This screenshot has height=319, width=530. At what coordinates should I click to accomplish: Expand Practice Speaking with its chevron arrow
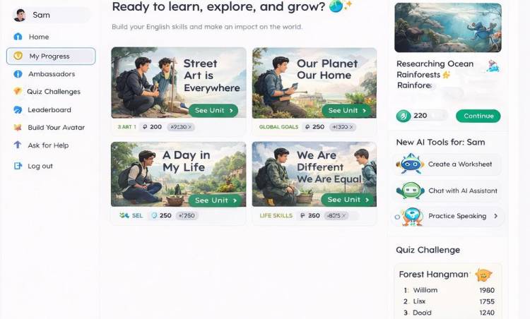pos(495,216)
